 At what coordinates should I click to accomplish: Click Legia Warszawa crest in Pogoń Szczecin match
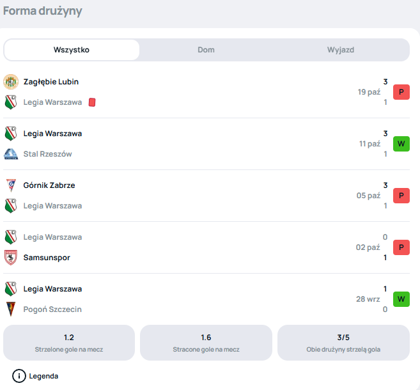(x=11, y=289)
